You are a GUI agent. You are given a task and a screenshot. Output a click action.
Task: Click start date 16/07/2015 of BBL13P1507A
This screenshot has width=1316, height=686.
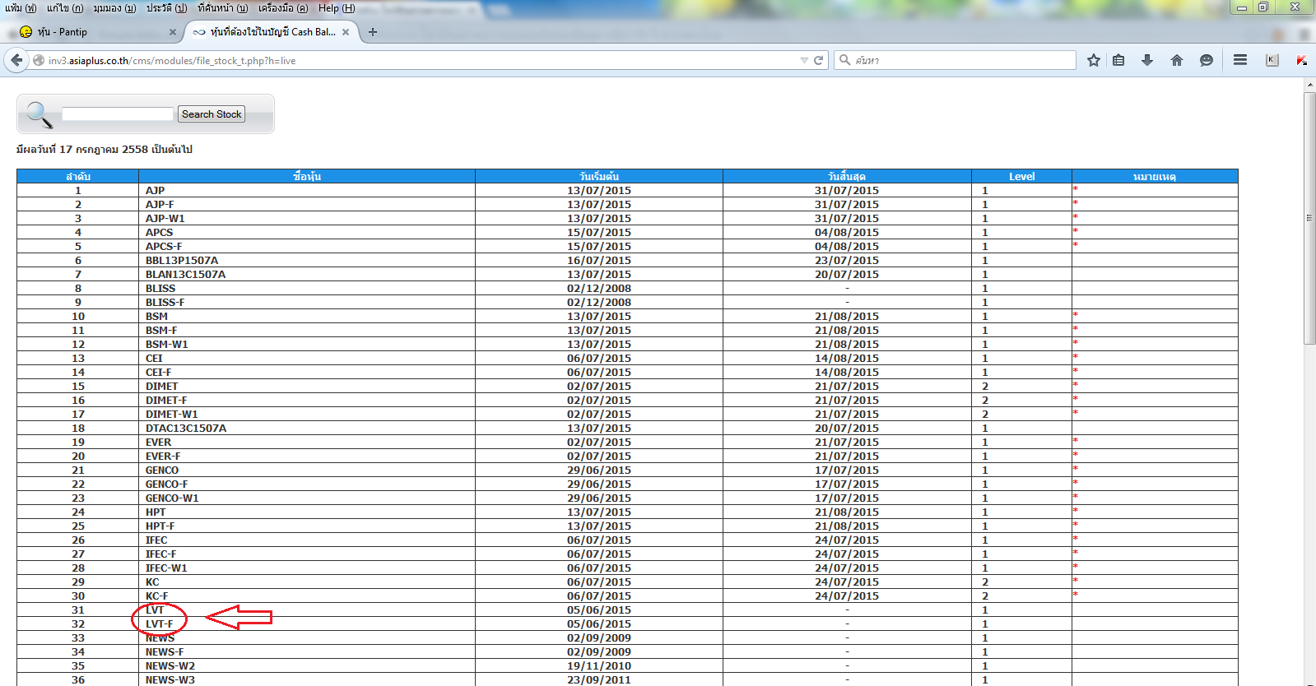tap(599, 261)
